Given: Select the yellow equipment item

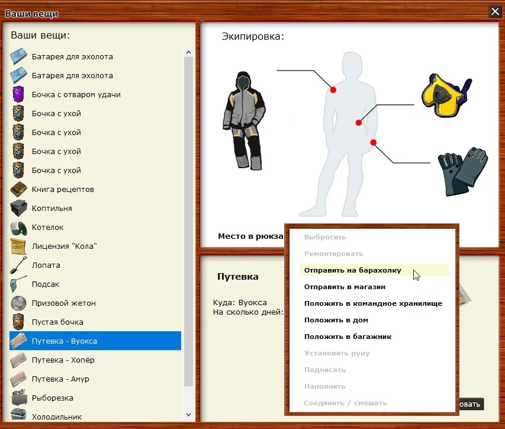Looking at the screenshot, I should click(x=446, y=95).
